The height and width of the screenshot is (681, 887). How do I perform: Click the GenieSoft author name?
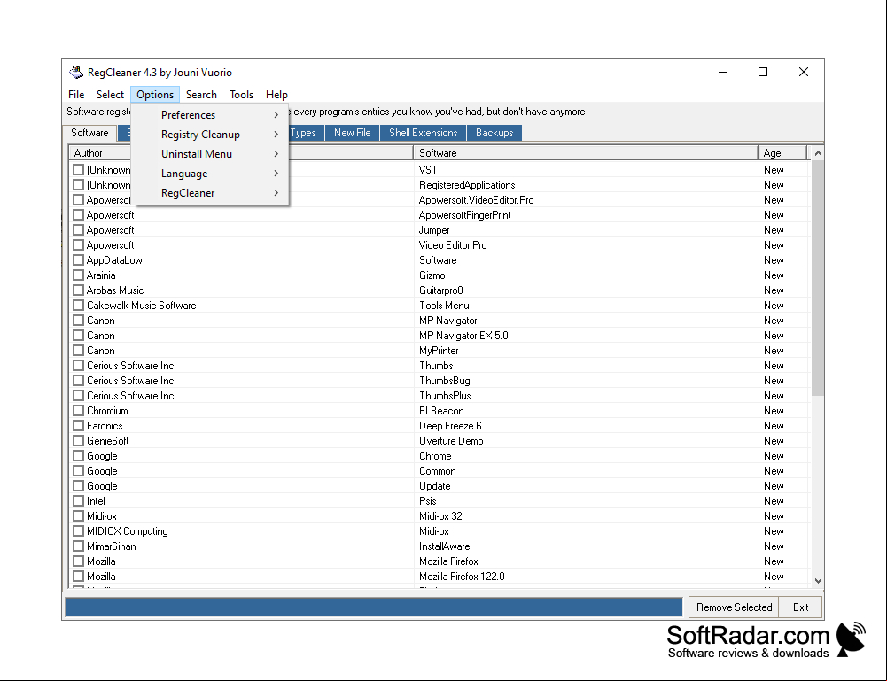click(x=107, y=441)
